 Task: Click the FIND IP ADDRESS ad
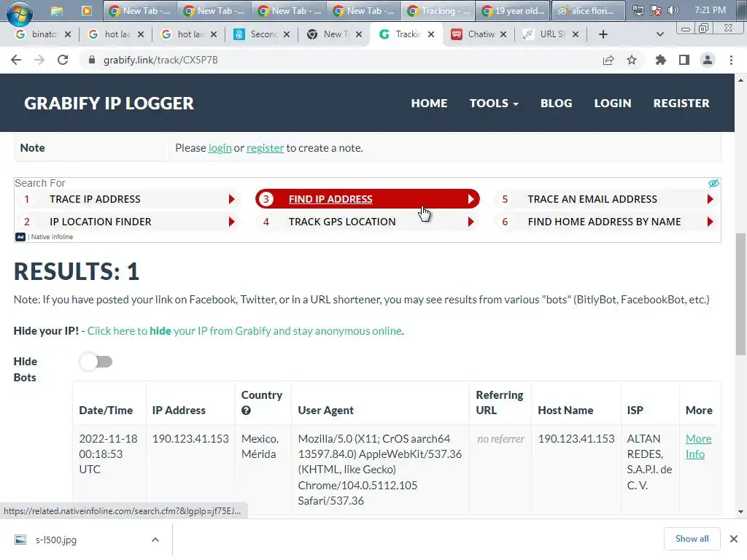pos(368,199)
